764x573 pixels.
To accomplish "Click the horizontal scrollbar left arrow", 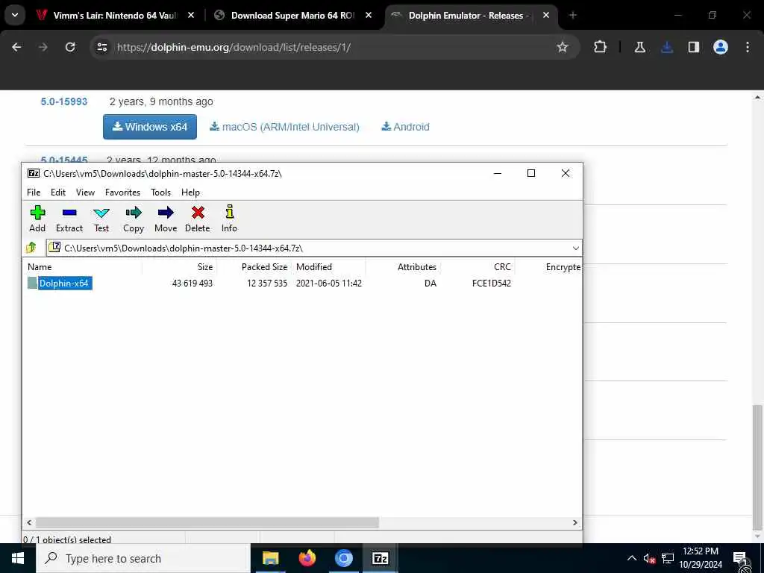I will 29,522.
